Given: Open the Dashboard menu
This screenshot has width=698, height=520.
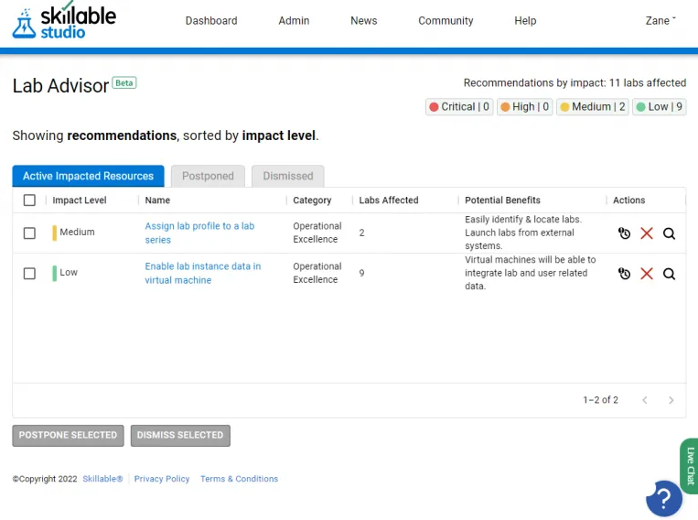Looking at the screenshot, I should [211, 20].
